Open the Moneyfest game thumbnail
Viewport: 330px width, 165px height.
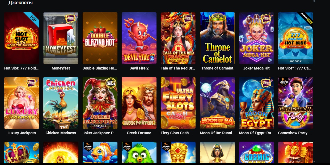click(61, 38)
